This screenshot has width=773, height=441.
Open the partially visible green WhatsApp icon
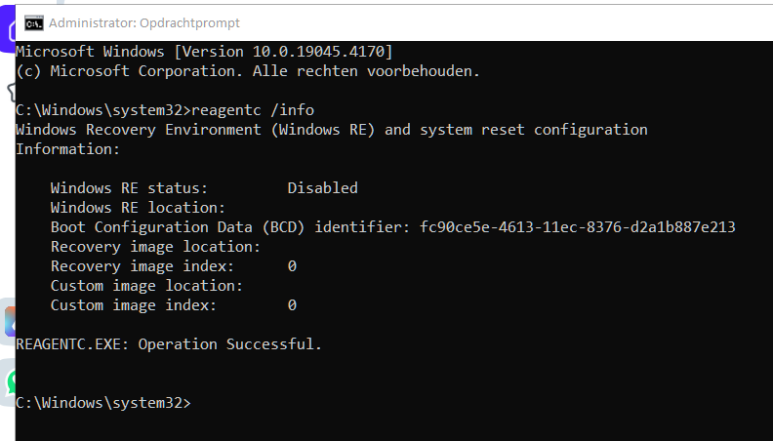(10, 381)
